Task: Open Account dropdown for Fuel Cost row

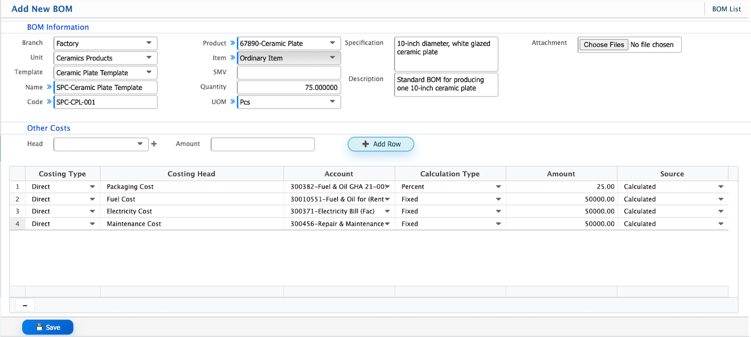Action: click(339, 199)
